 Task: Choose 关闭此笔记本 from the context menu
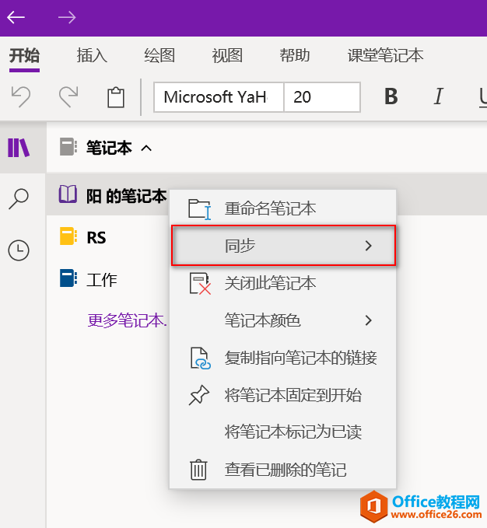283,283
